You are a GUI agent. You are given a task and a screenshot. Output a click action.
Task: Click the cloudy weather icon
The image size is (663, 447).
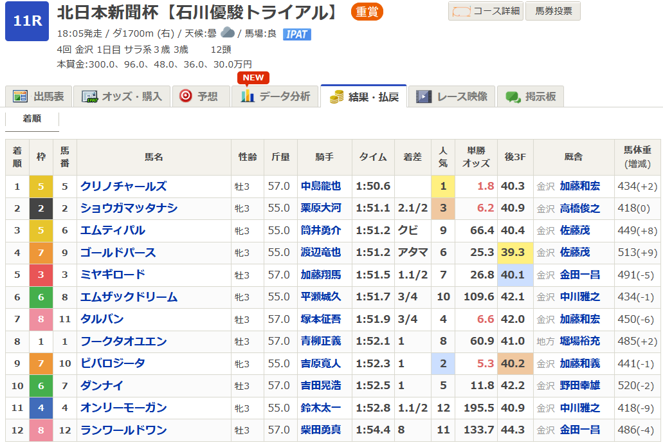pos(227,33)
